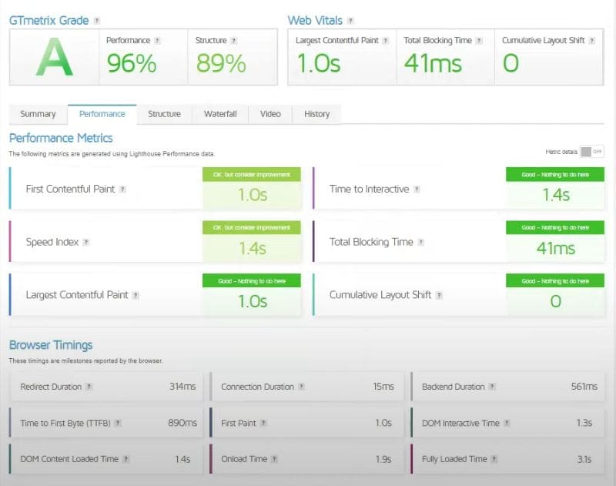Open the Speed Index help icon
Screen dimensions: 616x486
[86, 242]
